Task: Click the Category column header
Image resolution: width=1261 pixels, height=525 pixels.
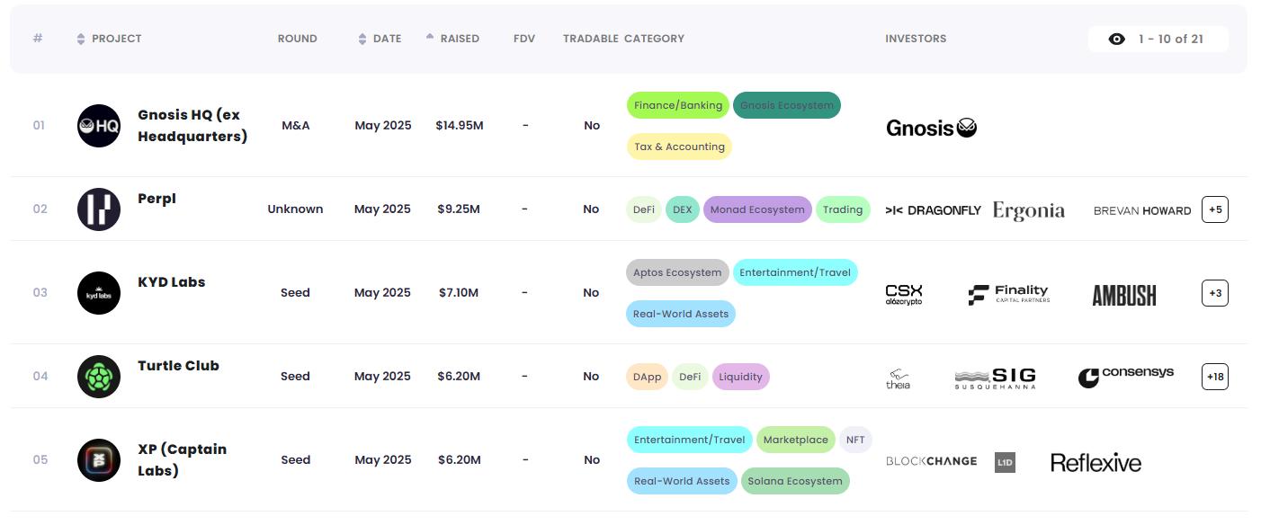Action: tap(654, 39)
